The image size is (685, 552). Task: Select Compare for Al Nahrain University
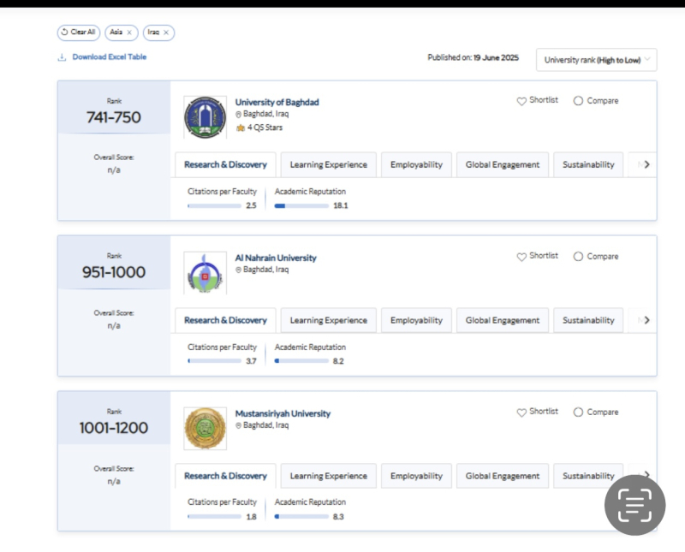pos(578,257)
